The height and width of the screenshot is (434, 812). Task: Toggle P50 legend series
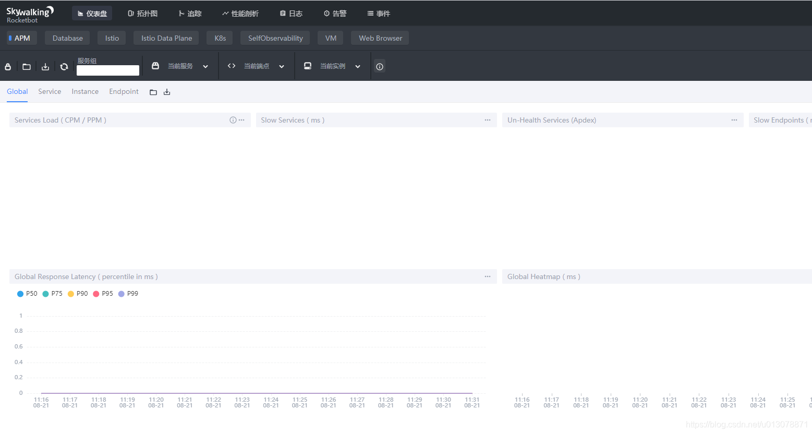[x=27, y=294]
